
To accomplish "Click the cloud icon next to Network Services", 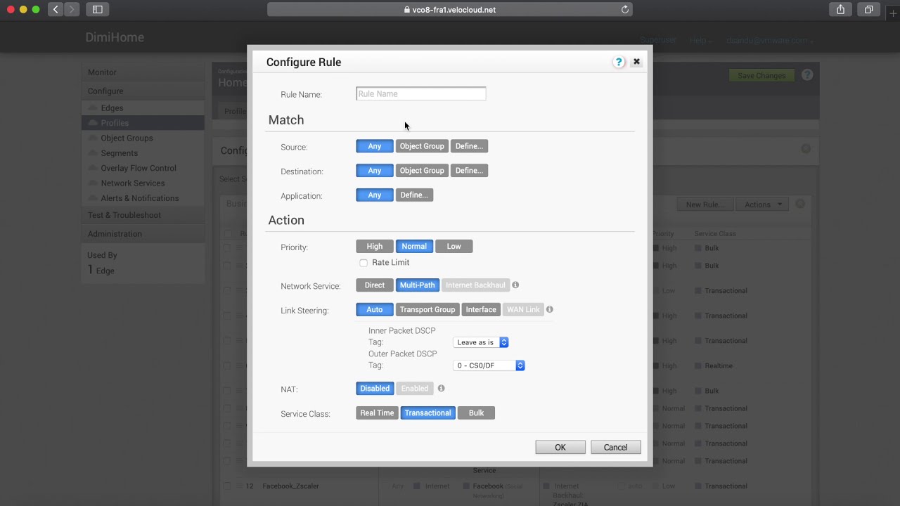I will point(94,183).
